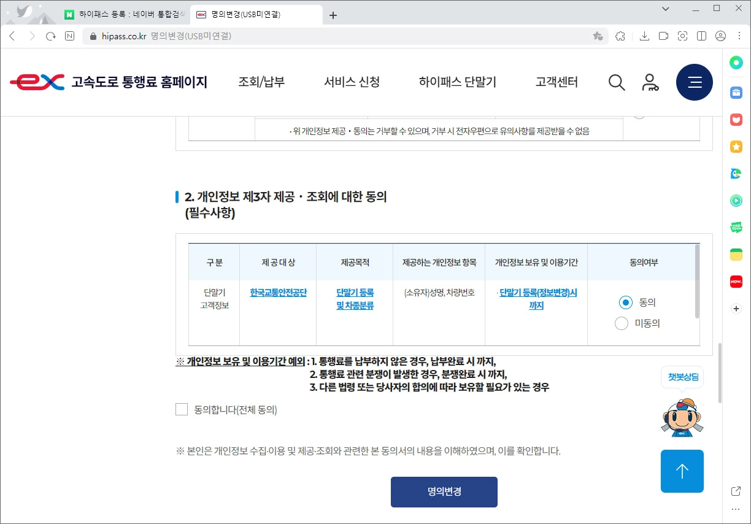Open Naver Webtoon from the sidebar
The image size is (751, 524).
coord(736,228)
